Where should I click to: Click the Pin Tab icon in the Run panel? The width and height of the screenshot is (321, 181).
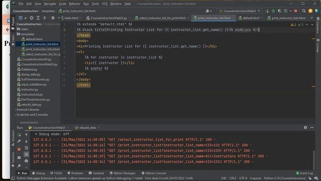(x=19, y=165)
